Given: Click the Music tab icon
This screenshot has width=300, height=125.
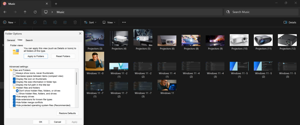Looking at the screenshot, I should (4, 4).
